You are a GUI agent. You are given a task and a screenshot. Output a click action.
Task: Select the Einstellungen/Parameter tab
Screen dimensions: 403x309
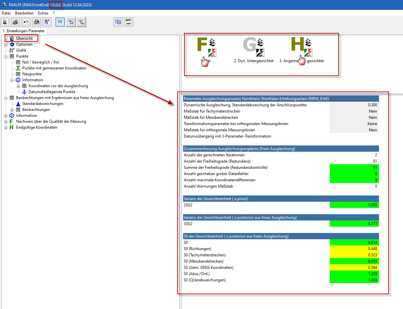click(x=24, y=31)
